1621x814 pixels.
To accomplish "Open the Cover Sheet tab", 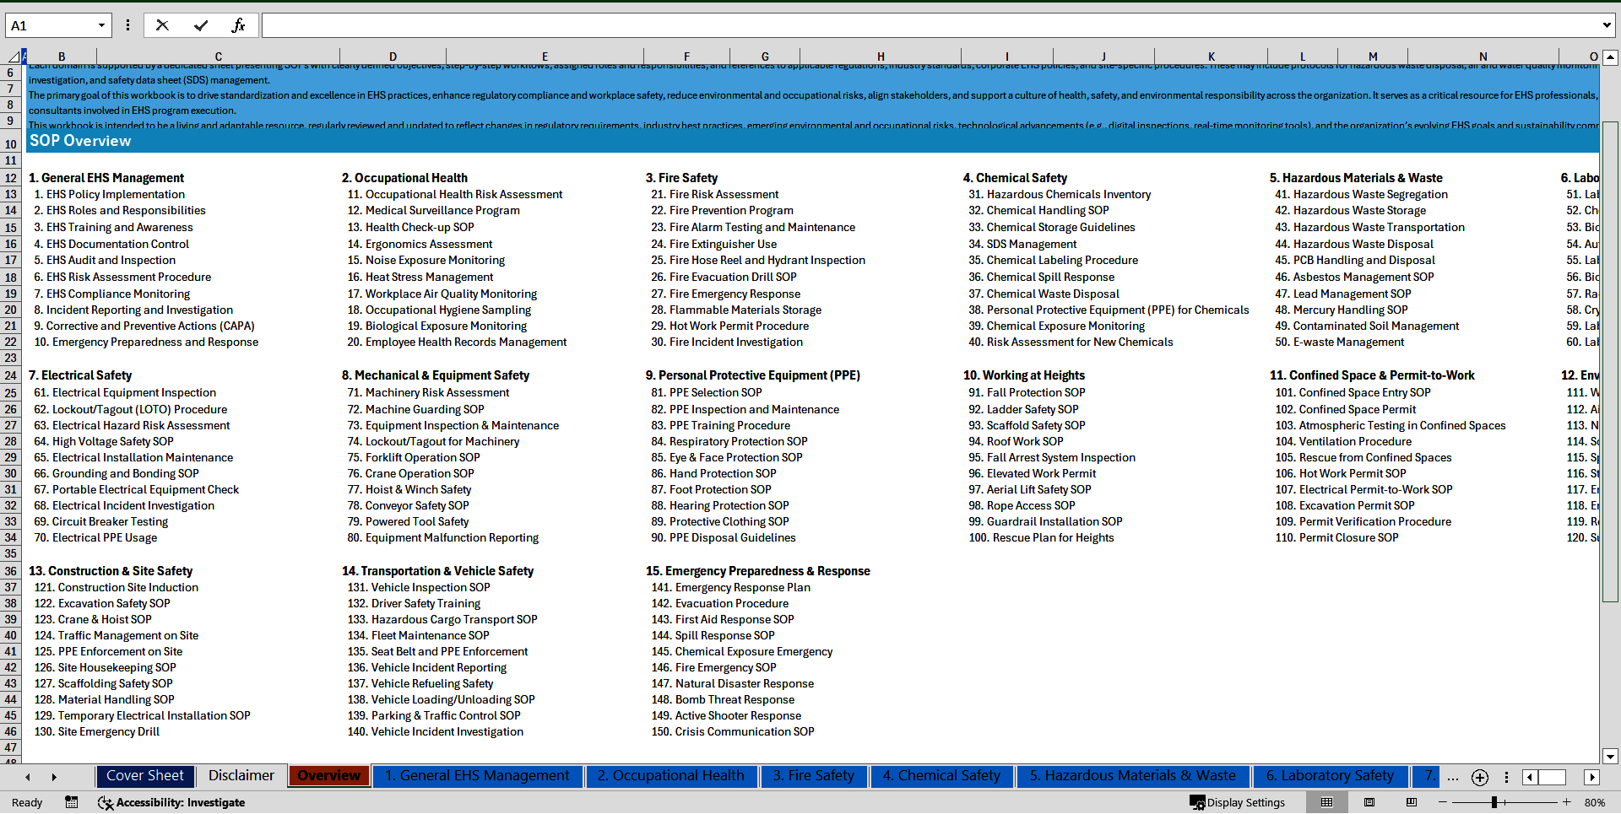I will click(x=145, y=776).
